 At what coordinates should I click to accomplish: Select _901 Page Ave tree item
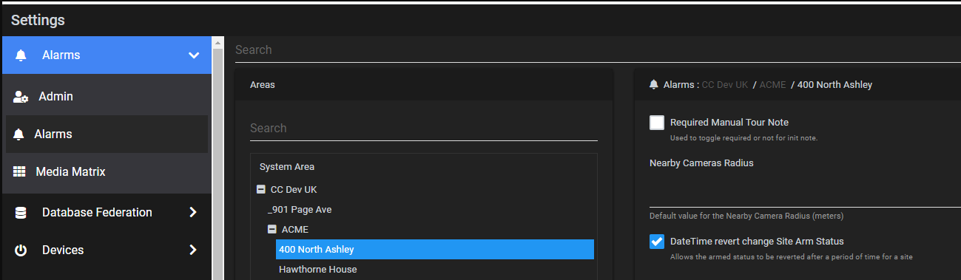coord(300,210)
